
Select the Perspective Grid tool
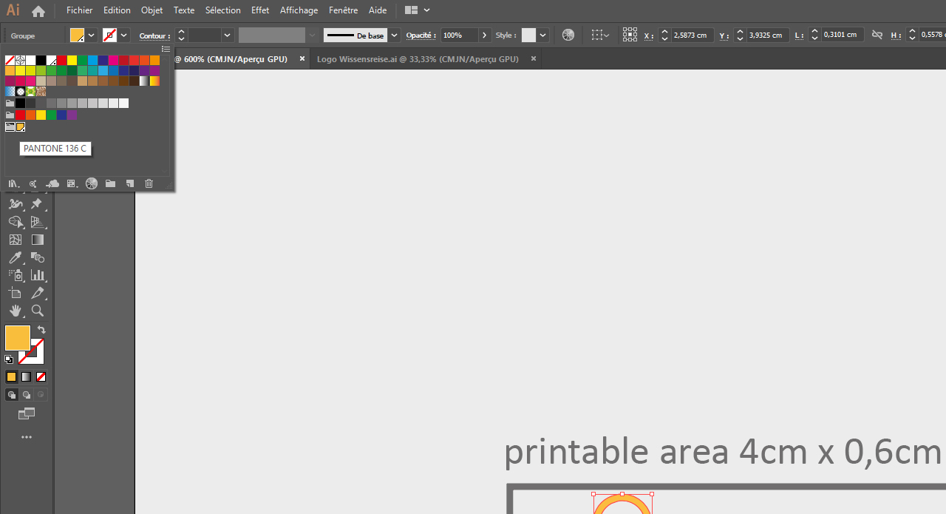37,222
